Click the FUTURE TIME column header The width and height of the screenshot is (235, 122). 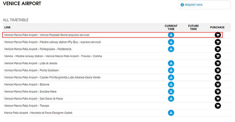(193, 27)
